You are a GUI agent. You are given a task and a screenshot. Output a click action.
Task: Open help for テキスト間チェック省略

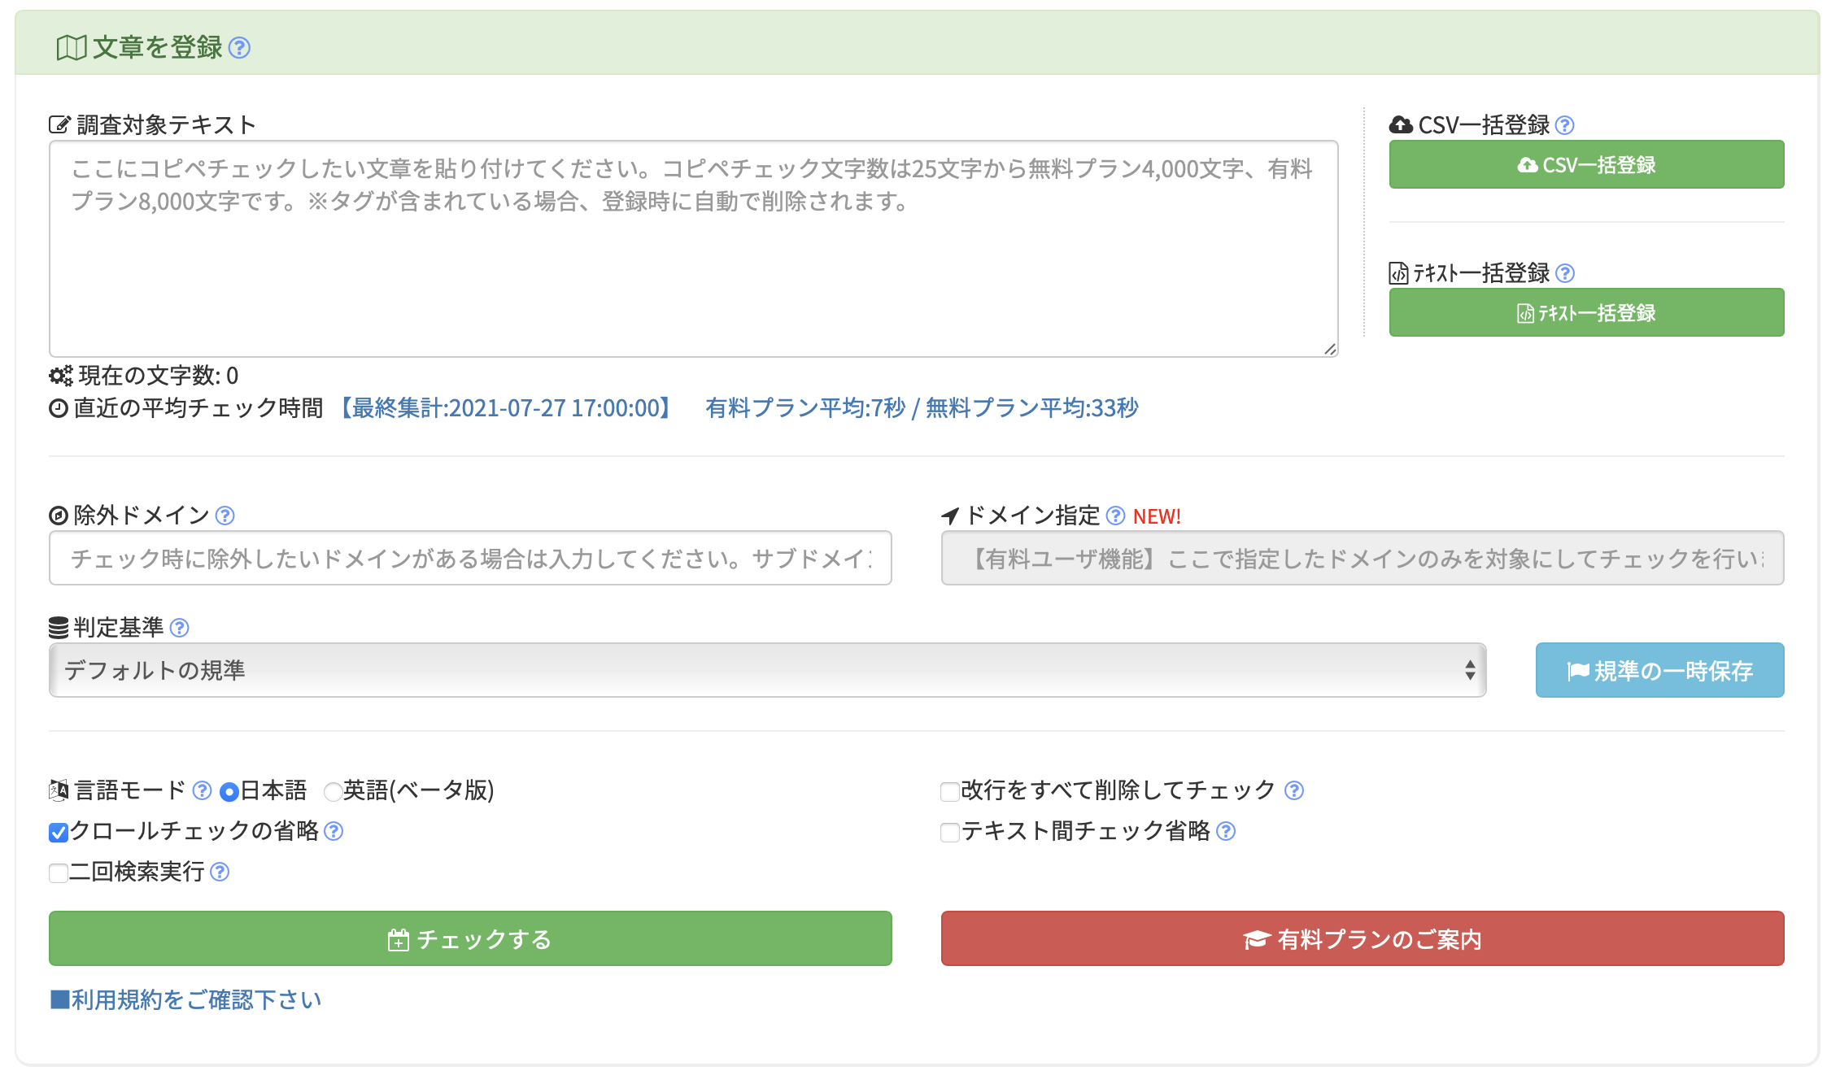1226,831
